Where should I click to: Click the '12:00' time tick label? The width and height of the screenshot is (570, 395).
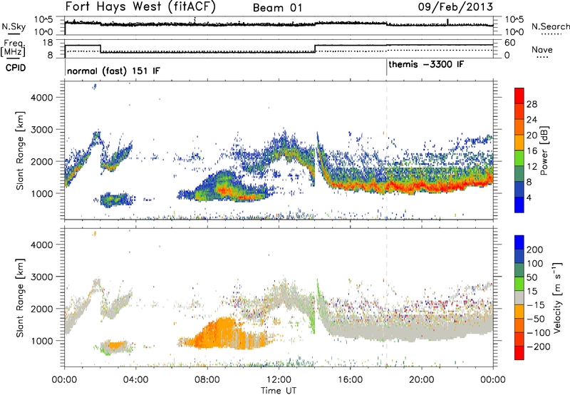(279, 380)
